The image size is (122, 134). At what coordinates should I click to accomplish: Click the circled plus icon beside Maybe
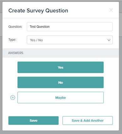pyautogui.click(x=13, y=98)
